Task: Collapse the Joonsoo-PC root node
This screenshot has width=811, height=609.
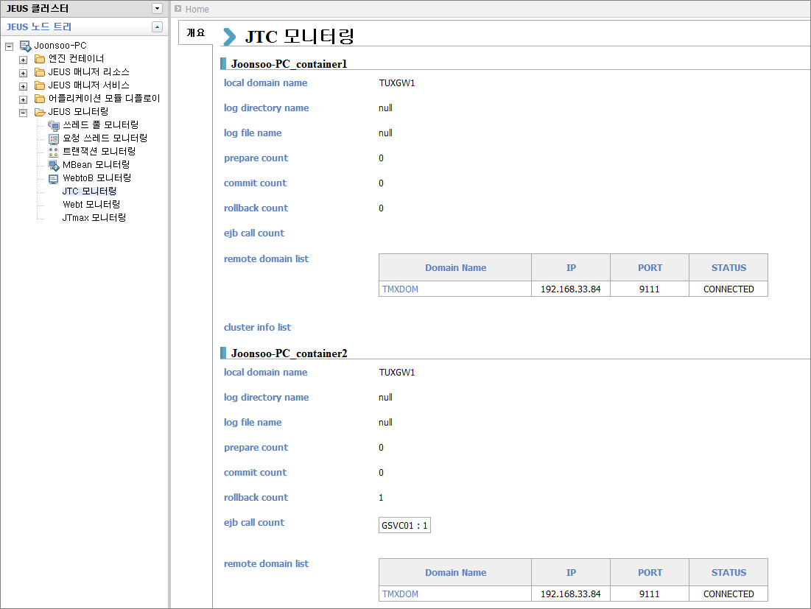Action: 10,45
